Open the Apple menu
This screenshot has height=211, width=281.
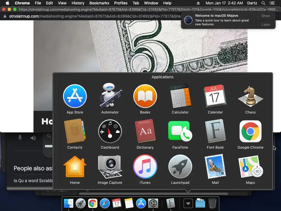pos(7,3)
